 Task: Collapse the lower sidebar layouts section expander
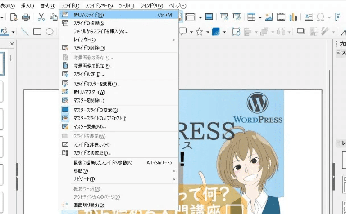[338, 143]
